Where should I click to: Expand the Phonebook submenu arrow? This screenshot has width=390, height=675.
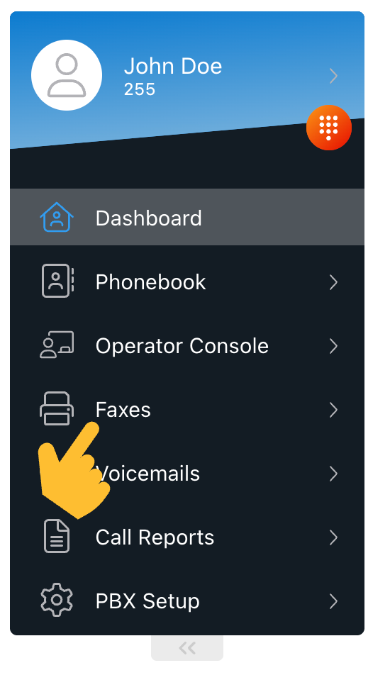[x=333, y=282]
